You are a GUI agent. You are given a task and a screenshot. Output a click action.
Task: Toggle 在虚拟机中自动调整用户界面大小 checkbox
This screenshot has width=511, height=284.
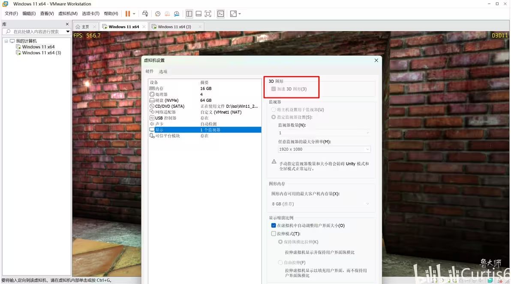tap(274, 225)
